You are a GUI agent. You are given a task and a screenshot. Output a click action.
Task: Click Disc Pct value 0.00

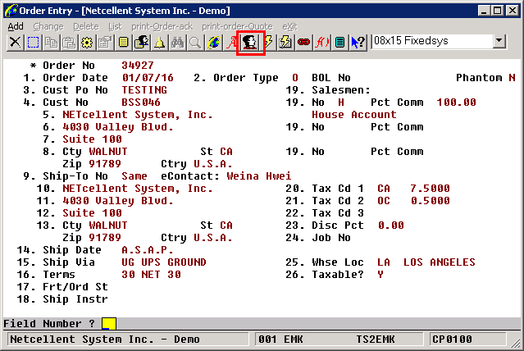(390, 226)
